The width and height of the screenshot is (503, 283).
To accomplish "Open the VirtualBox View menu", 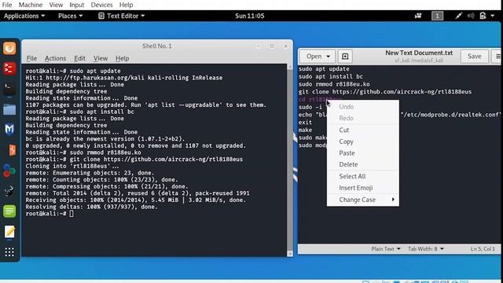I will (x=56, y=5).
